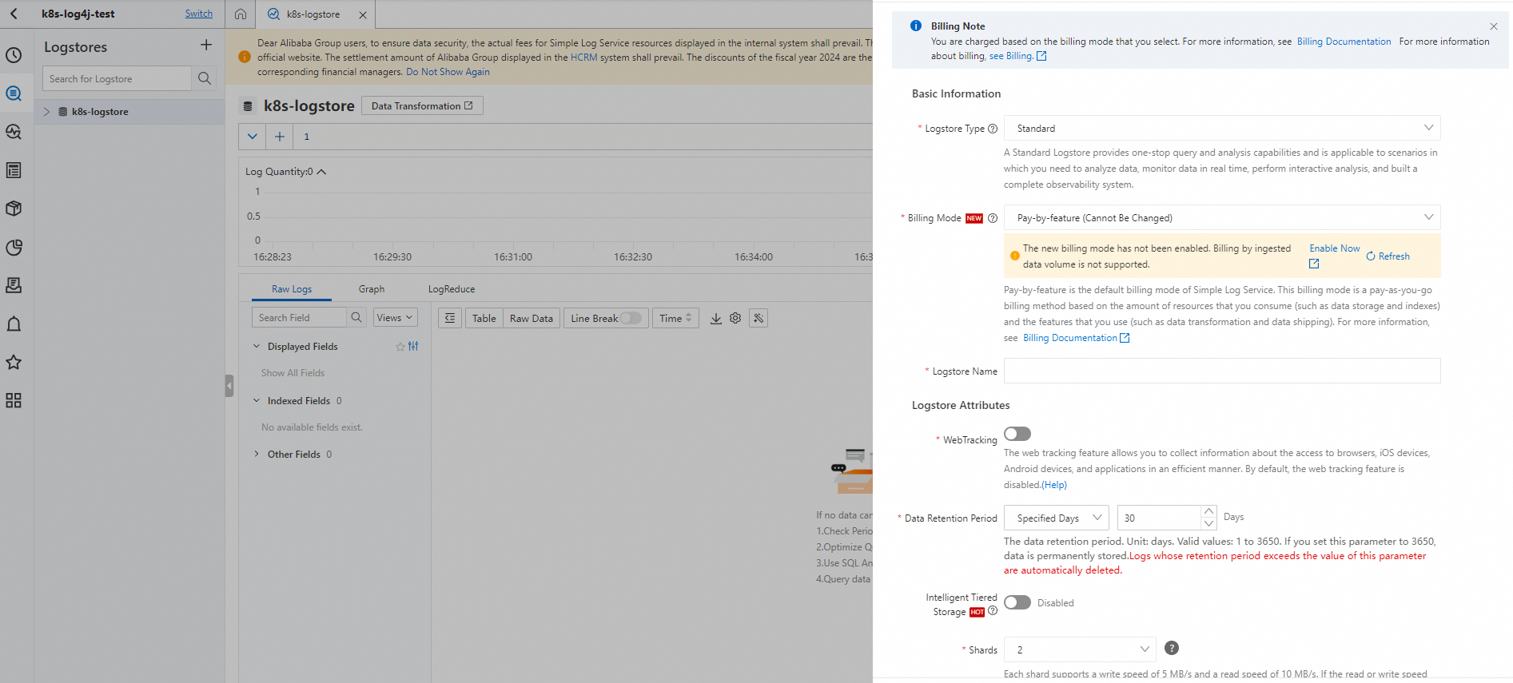Click the collapse fields panel icon
This screenshot has height=683, width=1513.
click(x=450, y=318)
